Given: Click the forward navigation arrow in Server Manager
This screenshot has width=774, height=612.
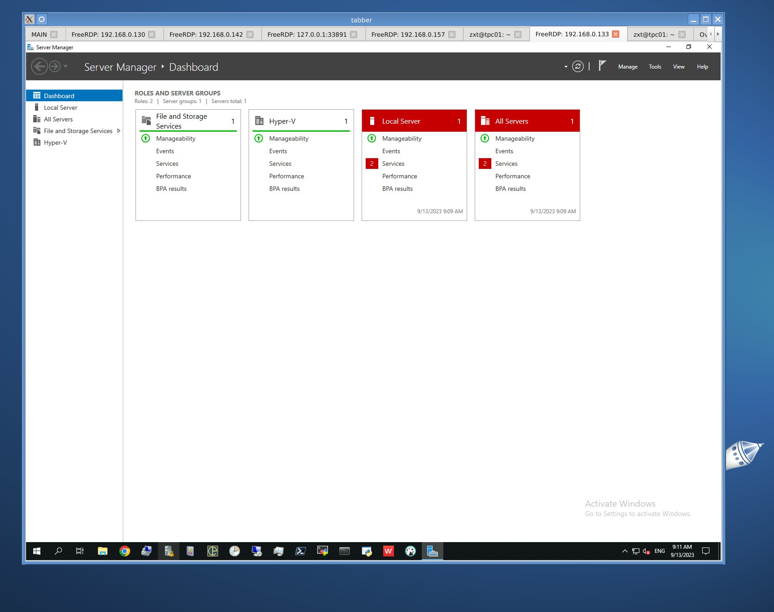Looking at the screenshot, I should [x=55, y=67].
